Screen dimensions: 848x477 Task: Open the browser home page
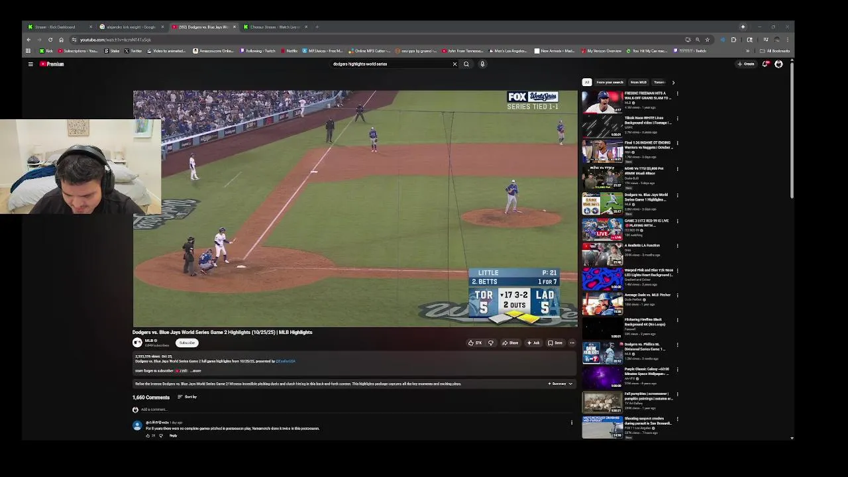(61, 40)
